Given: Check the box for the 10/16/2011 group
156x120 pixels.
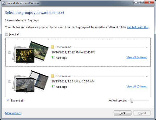Looking at the screenshot, I should [10, 52].
